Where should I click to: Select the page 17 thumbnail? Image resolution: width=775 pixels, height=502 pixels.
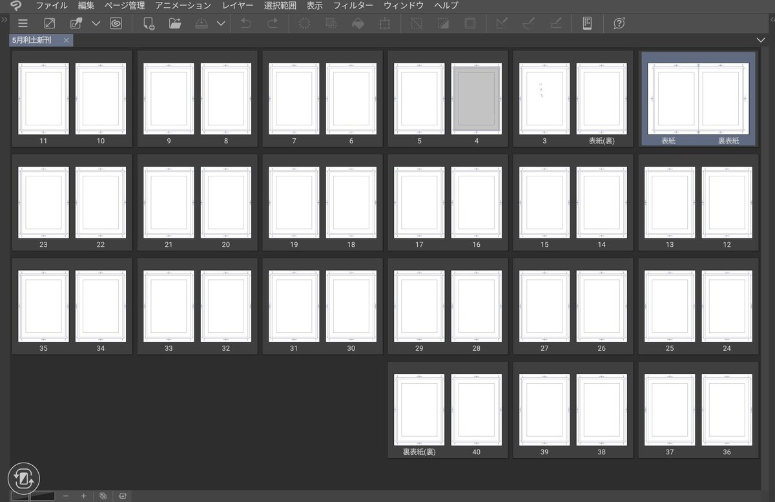pos(419,203)
